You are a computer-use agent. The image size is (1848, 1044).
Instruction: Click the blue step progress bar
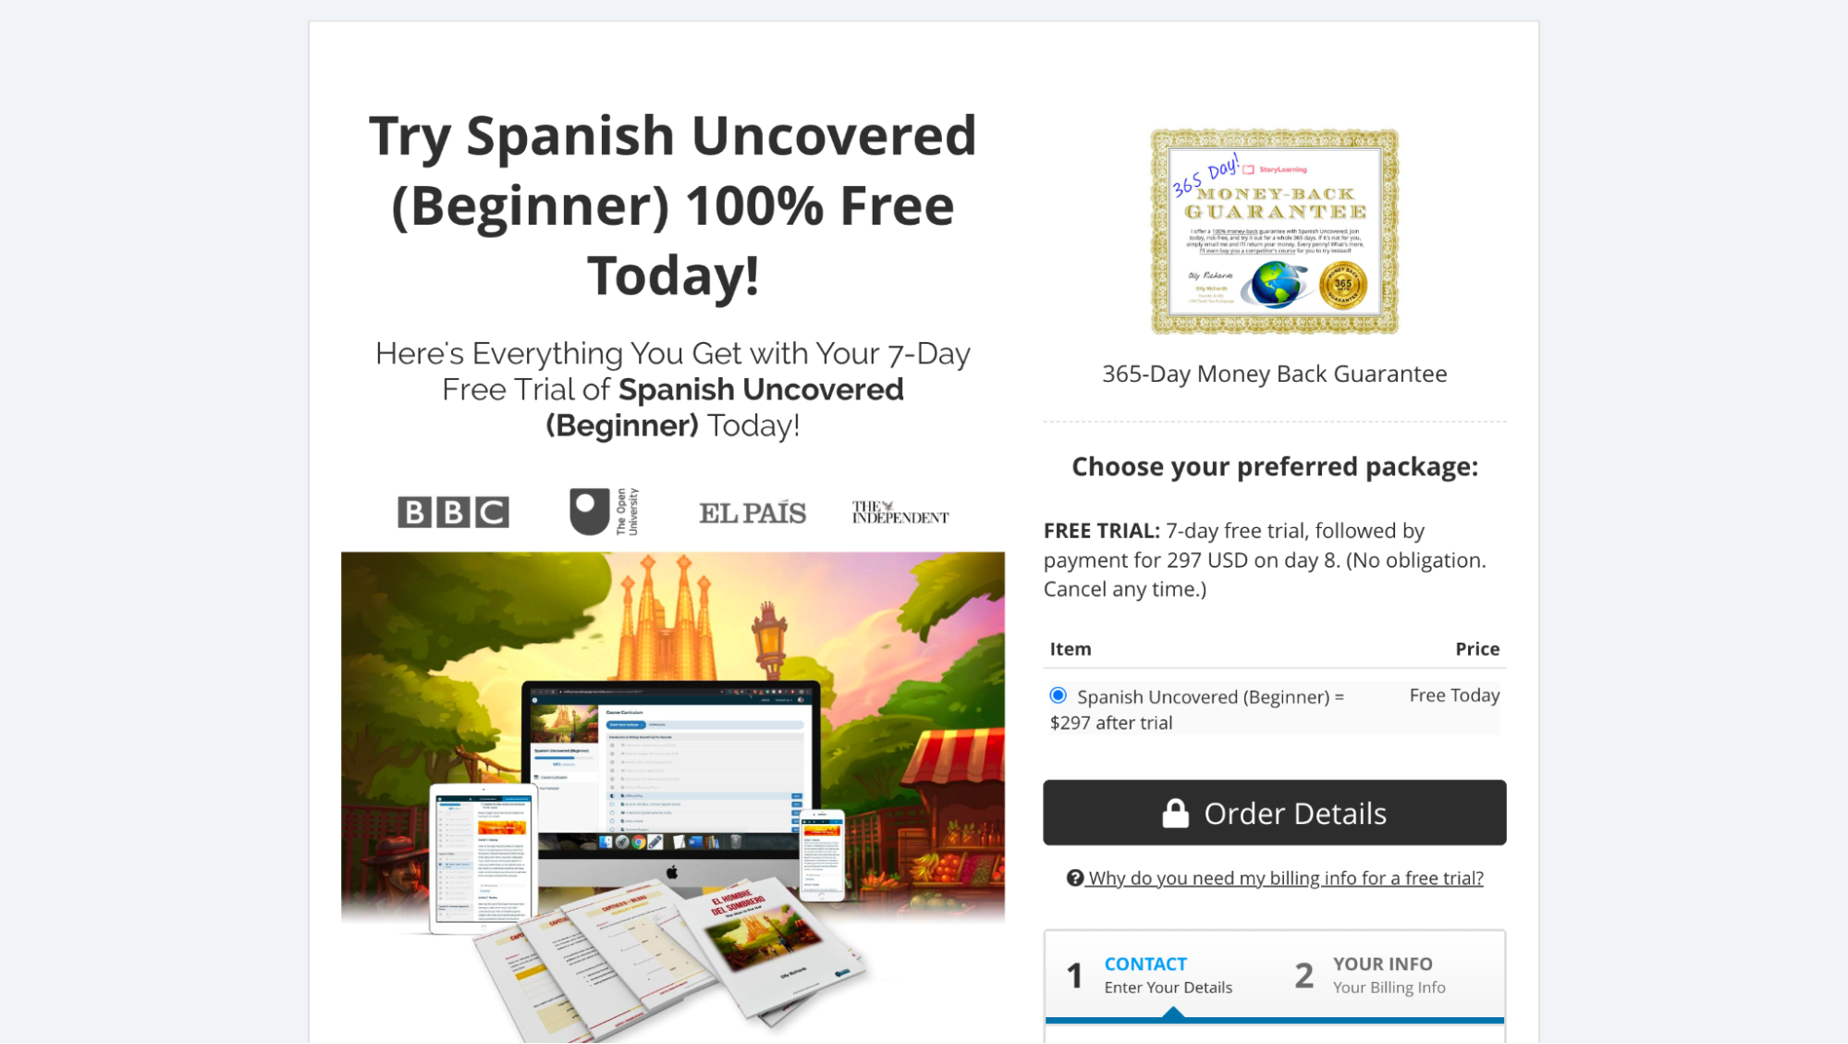pos(1275,1020)
